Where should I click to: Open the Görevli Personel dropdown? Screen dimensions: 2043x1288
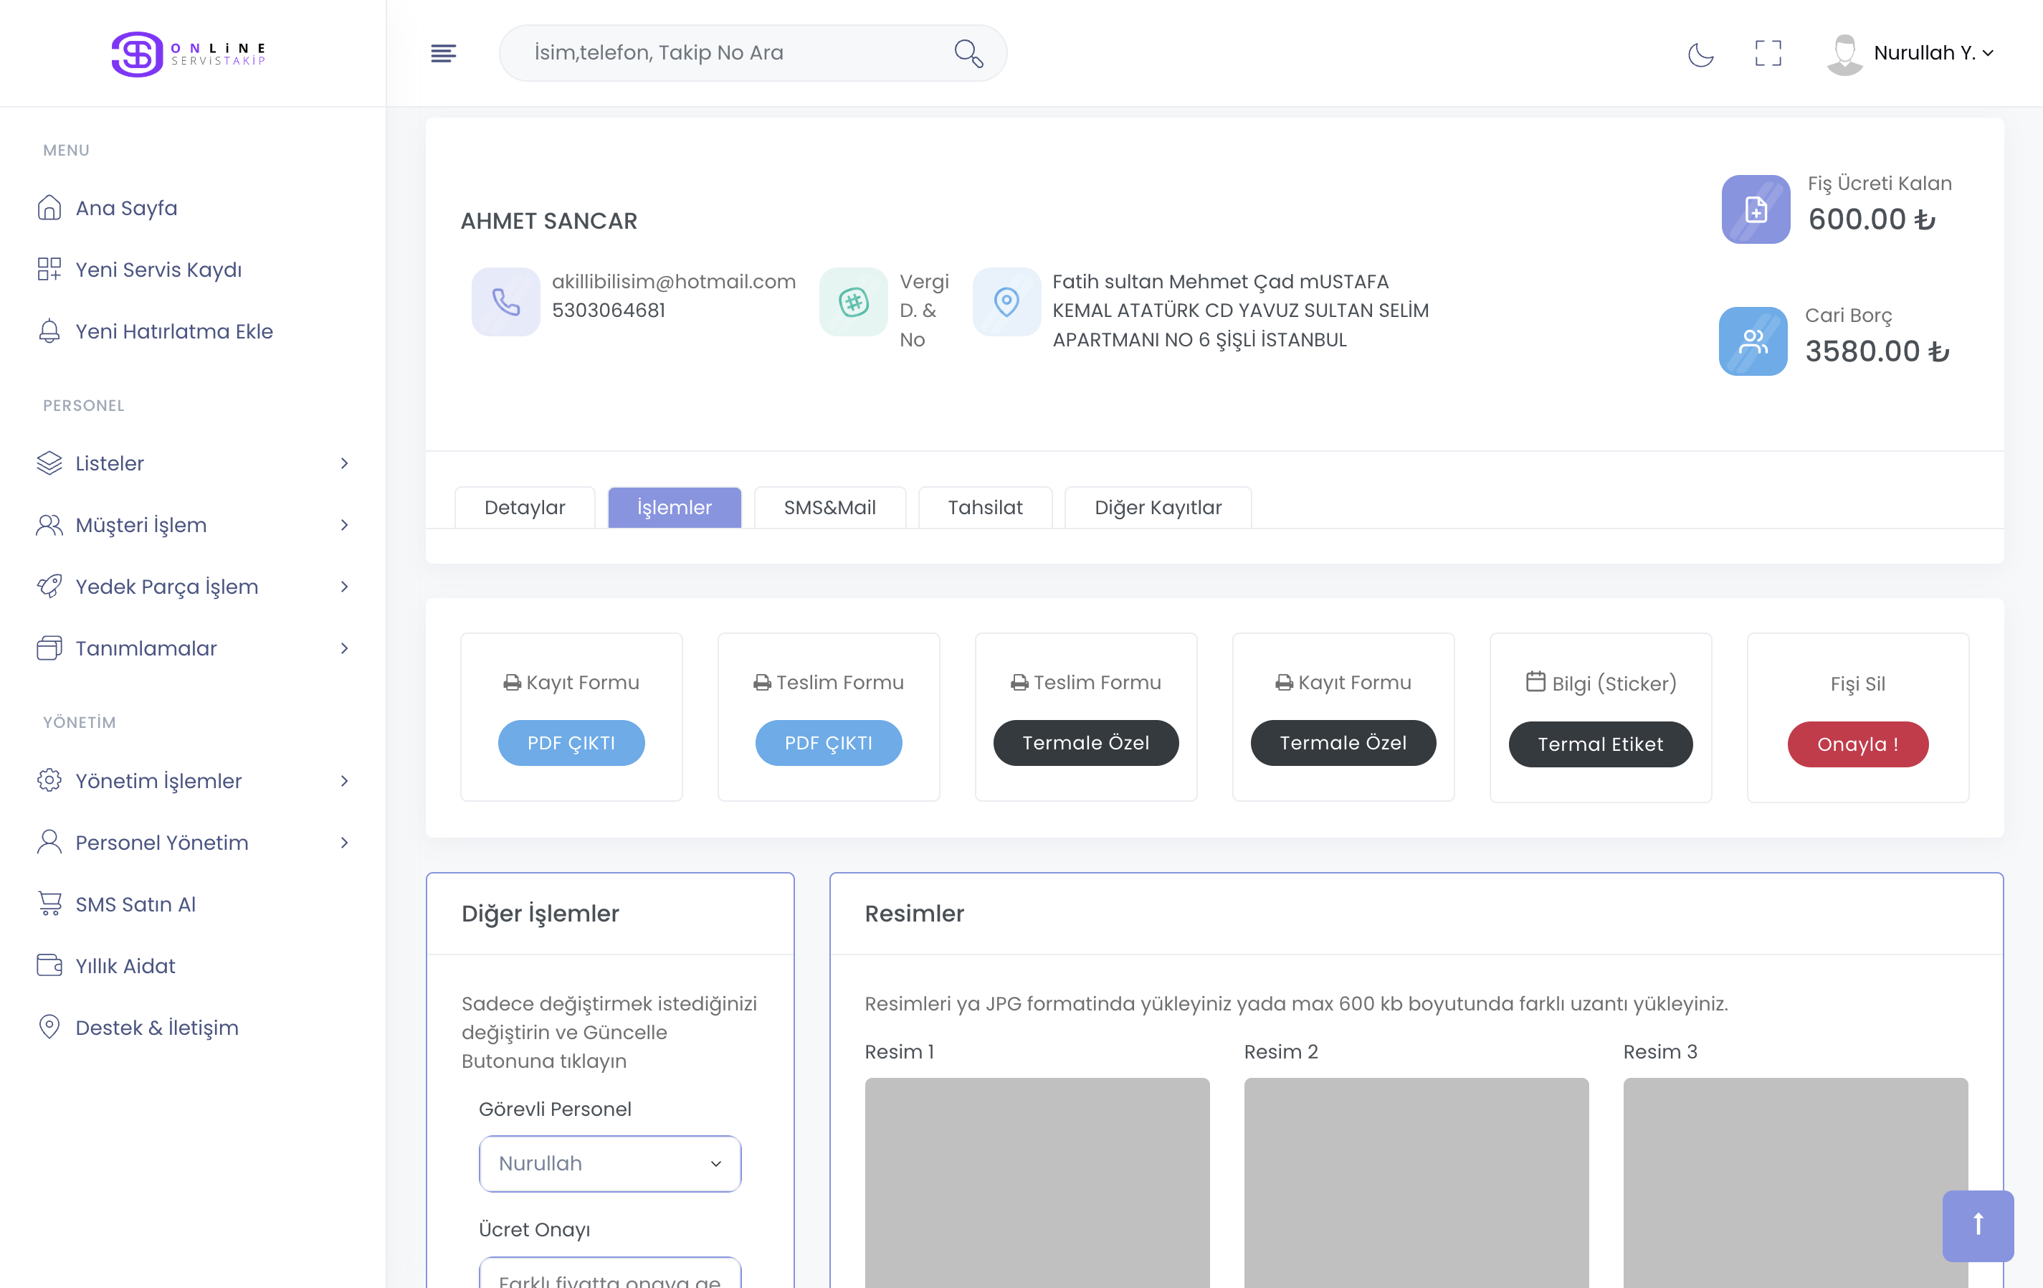pos(609,1163)
